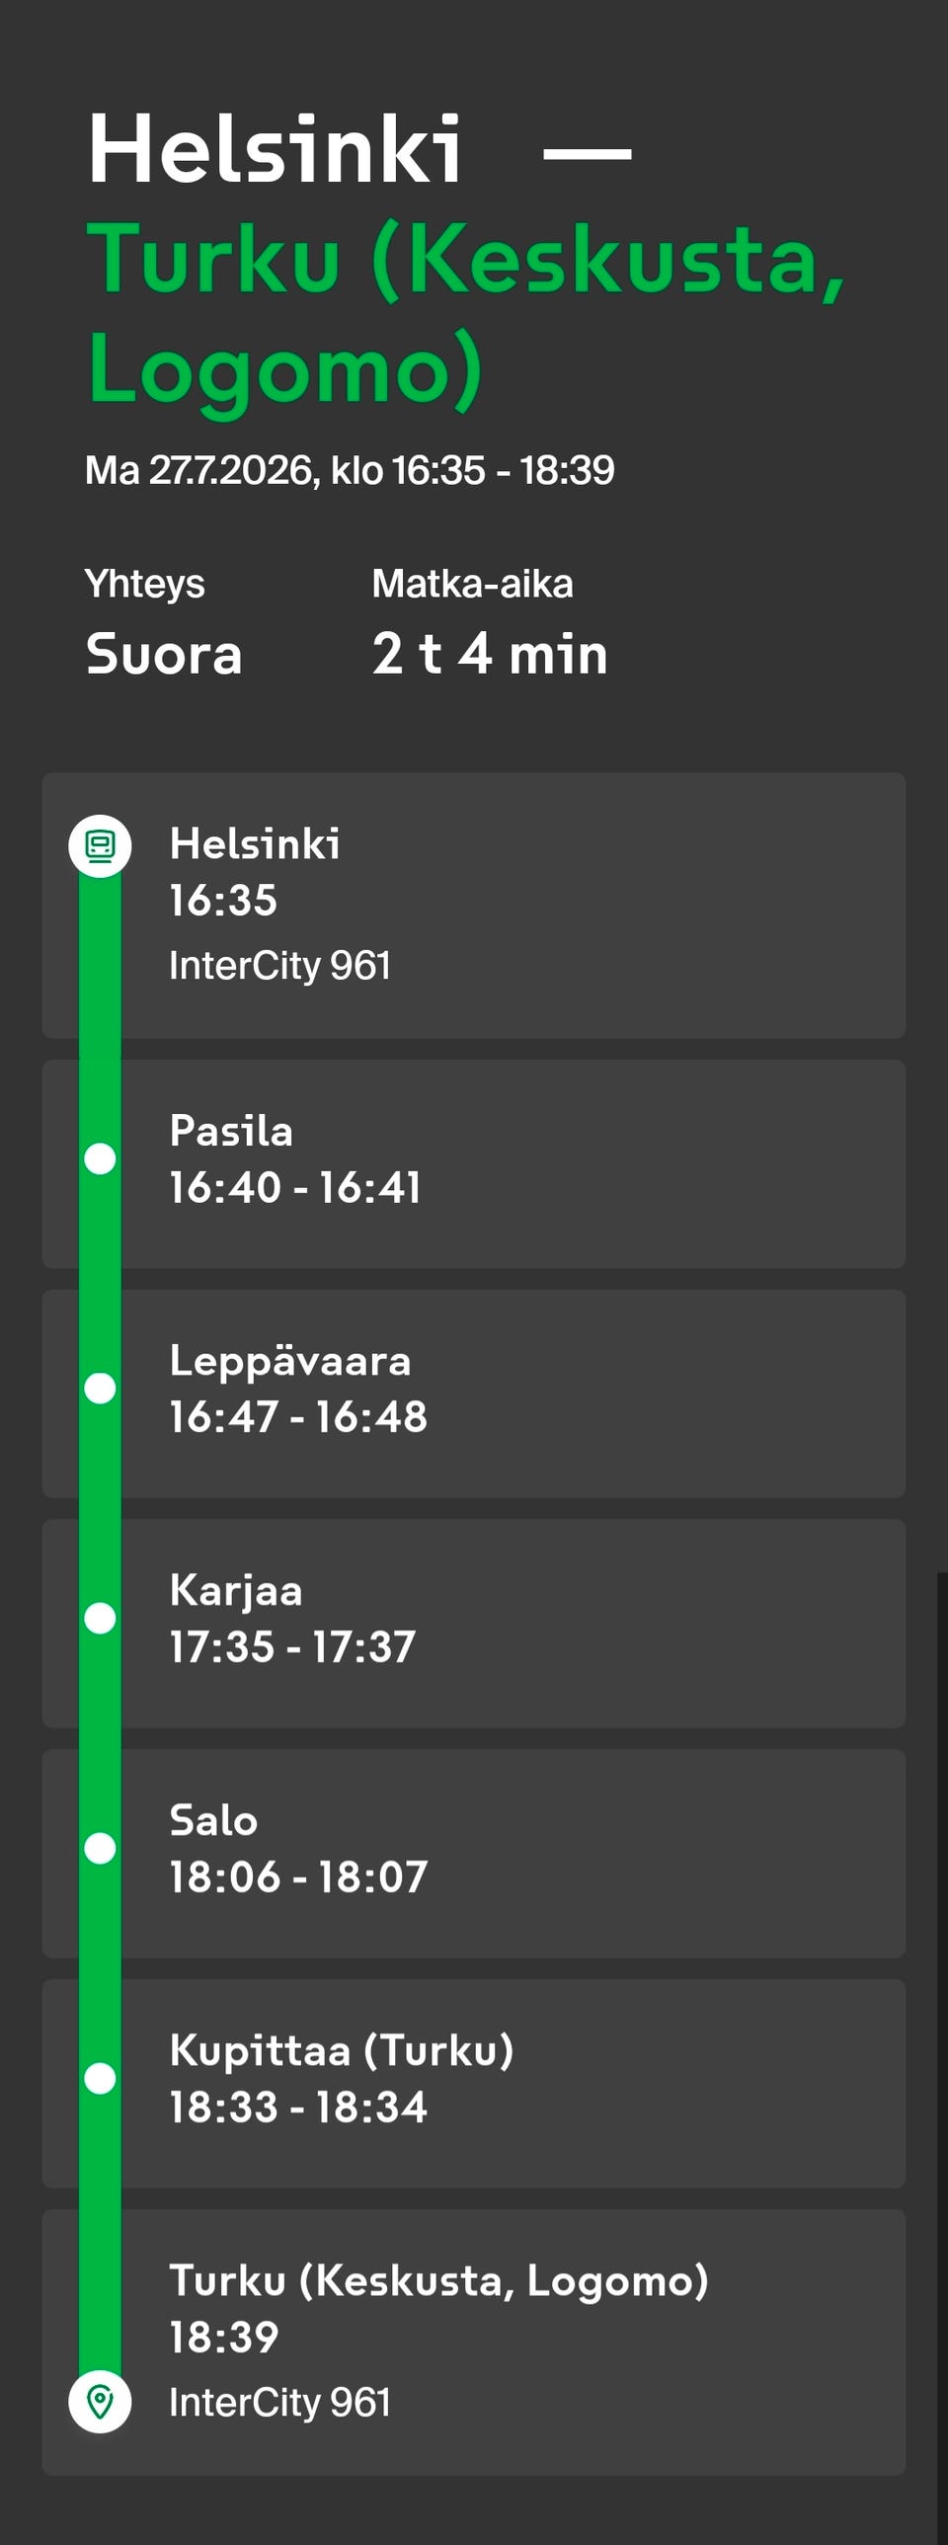Click the Matka-aika 2 t 4 min value
This screenshot has width=948, height=2545.
pyautogui.click(x=490, y=654)
